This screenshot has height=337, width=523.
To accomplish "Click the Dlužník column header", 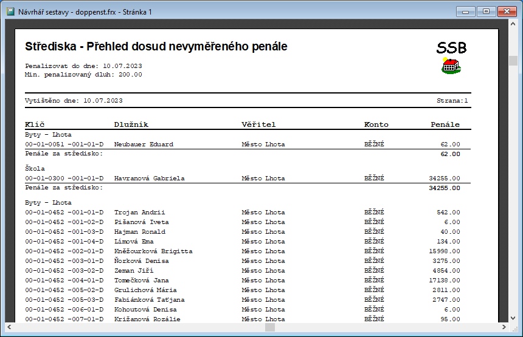I will [131, 124].
